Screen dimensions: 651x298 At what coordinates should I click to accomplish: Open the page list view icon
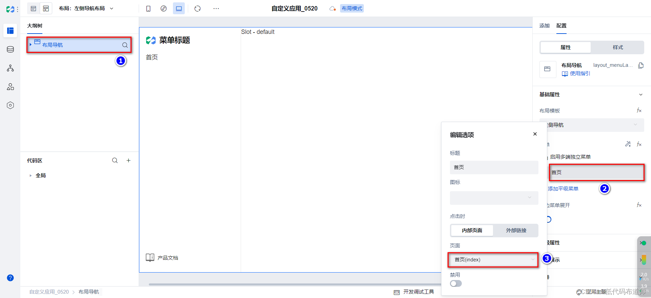click(x=33, y=8)
